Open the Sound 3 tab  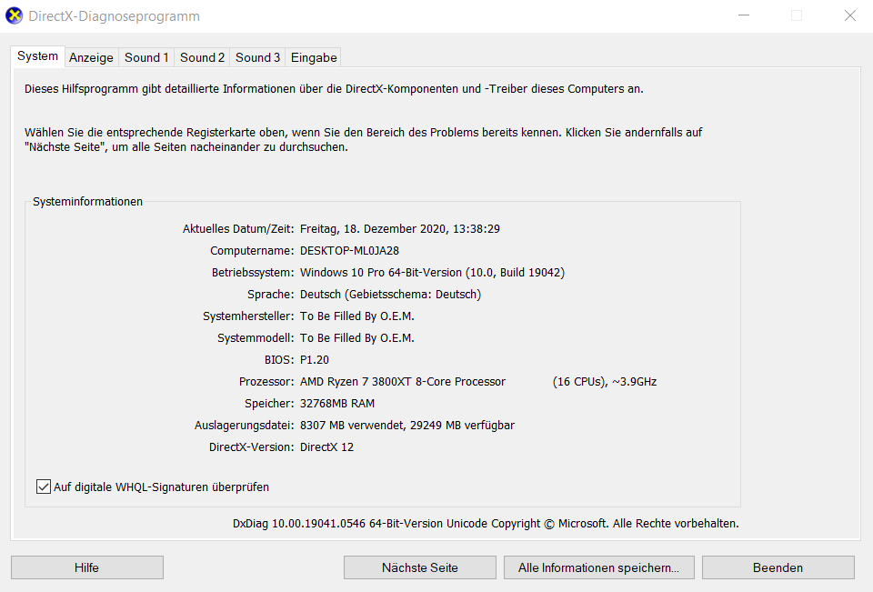click(257, 57)
